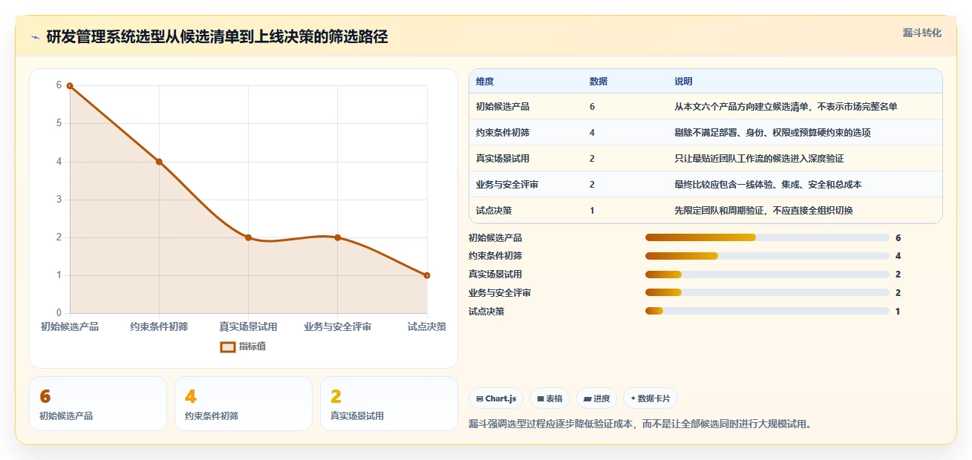This screenshot has height=460, width=972.
Task: Click the chart data point at 业务与安全评审
Action: (337, 237)
